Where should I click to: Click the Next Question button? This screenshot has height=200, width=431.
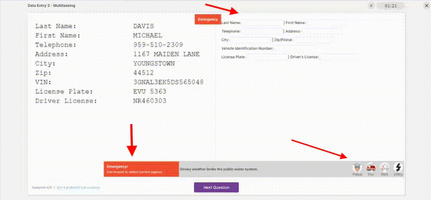pos(216,187)
